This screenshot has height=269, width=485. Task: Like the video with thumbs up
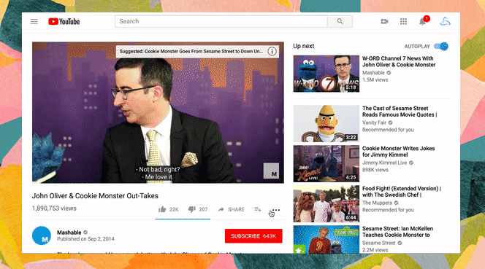click(x=162, y=209)
